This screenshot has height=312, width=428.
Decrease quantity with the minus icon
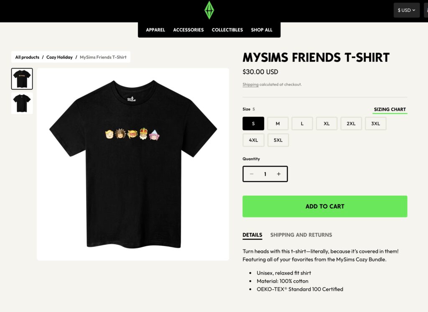(252, 174)
